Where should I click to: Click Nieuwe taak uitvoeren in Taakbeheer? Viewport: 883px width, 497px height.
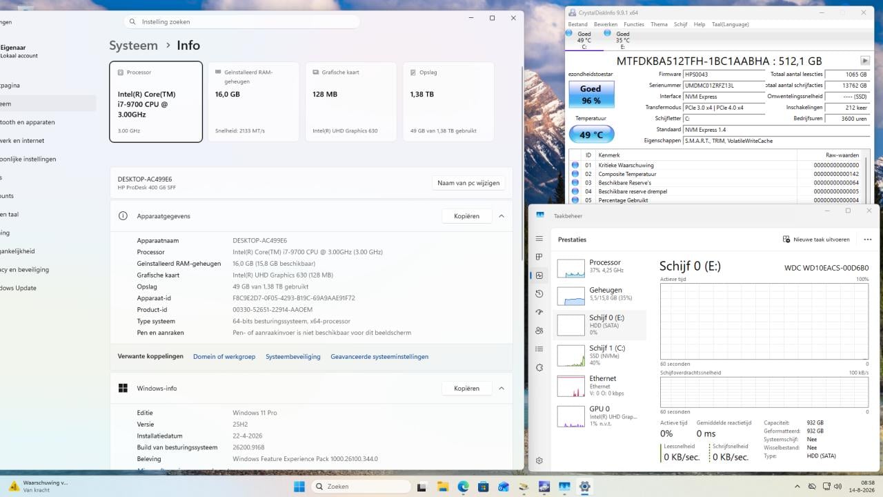(816, 240)
